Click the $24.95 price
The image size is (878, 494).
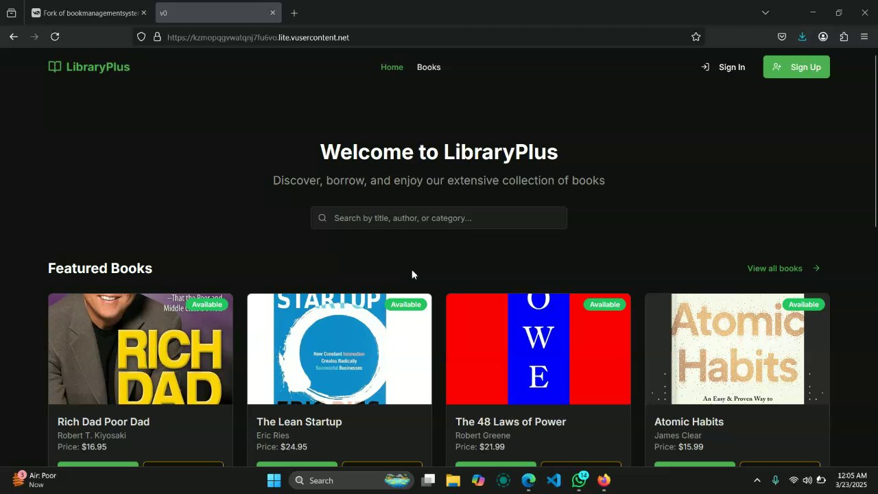pos(294,447)
